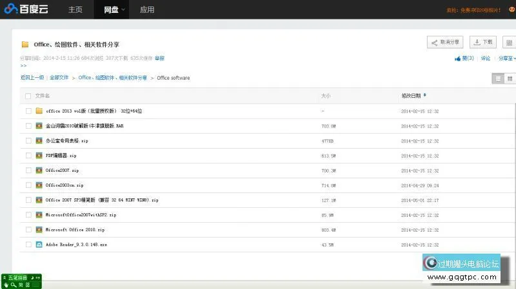Click the Adobe Reader exe file icon
Screen dimensions: 516x289
[39, 245]
